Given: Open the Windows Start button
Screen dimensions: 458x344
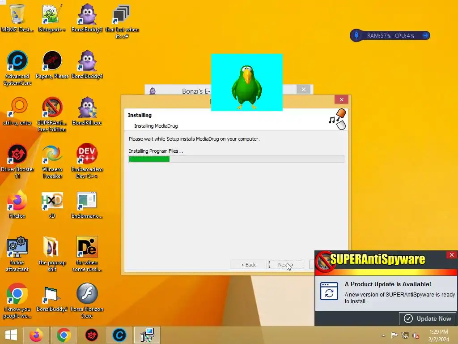Looking at the screenshot, I should (x=11, y=335).
